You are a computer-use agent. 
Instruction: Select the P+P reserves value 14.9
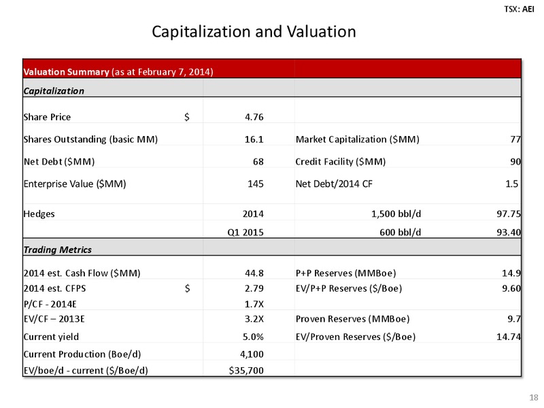click(x=511, y=273)
